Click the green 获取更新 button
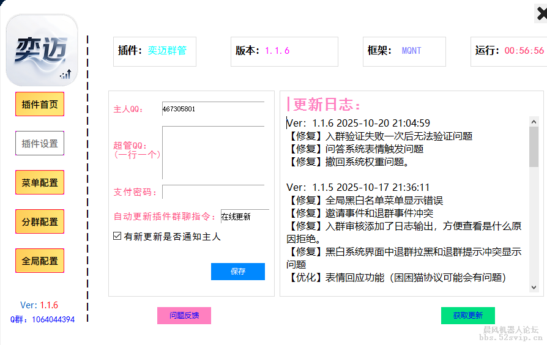 click(x=468, y=316)
